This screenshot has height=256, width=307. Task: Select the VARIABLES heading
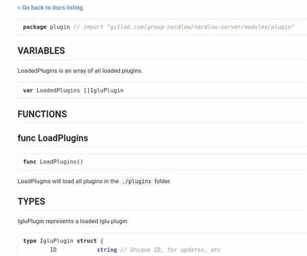pyautogui.click(x=41, y=51)
